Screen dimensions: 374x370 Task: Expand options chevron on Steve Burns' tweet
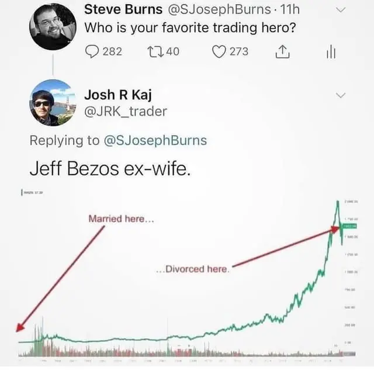pos(342,9)
